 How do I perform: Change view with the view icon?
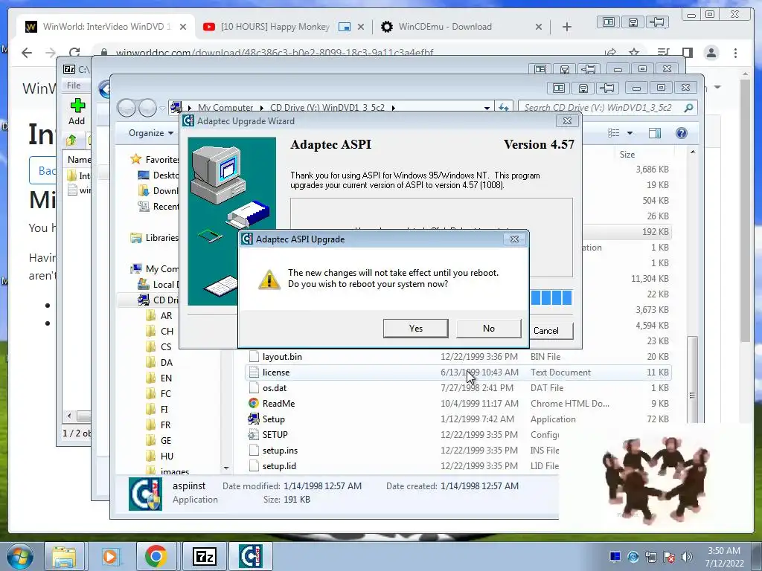[x=614, y=133]
